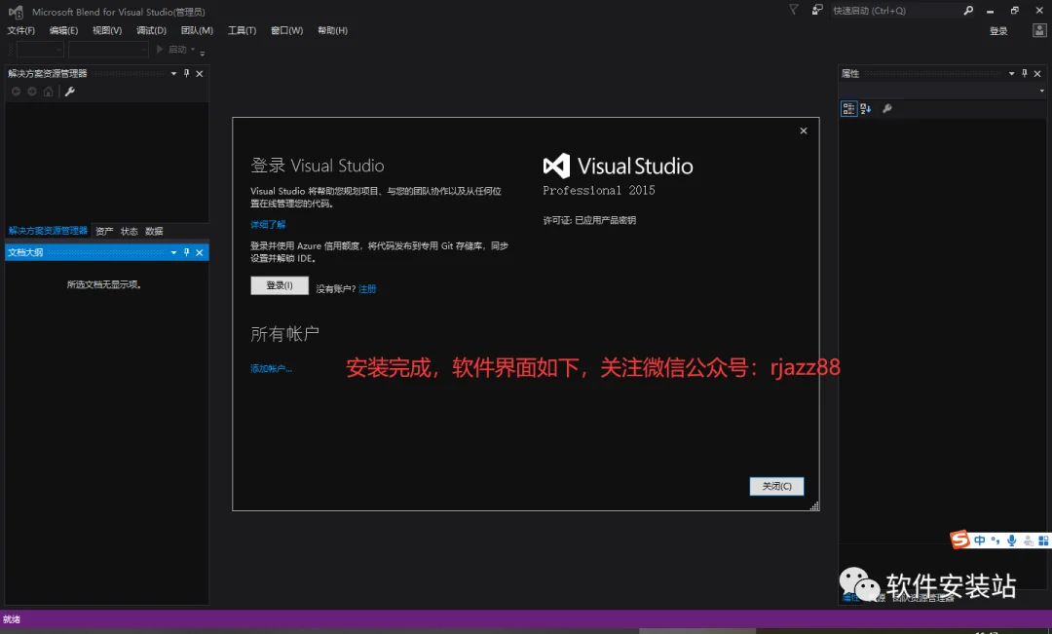Click the 登录(I) sign-in button
This screenshot has width=1052, height=634.
pyautogui.click(x=280, y=285)
